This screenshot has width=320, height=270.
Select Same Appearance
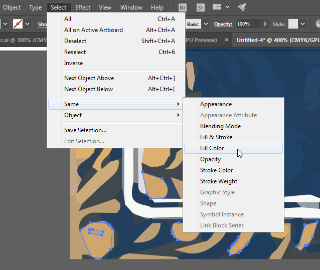click(x=233, y=104)
